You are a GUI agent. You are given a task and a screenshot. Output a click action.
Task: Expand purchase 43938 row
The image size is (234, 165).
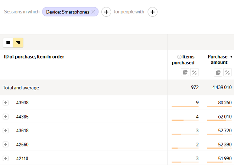coord(6,103)
